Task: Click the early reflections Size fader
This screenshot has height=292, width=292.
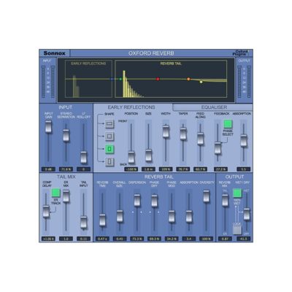Action: 148,155
